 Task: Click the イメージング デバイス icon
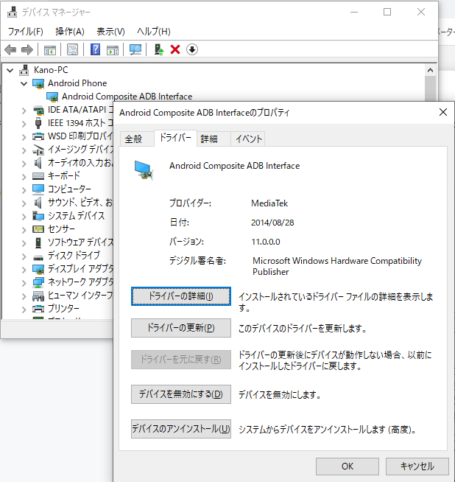pyautogui.click(x=38, y=150)
